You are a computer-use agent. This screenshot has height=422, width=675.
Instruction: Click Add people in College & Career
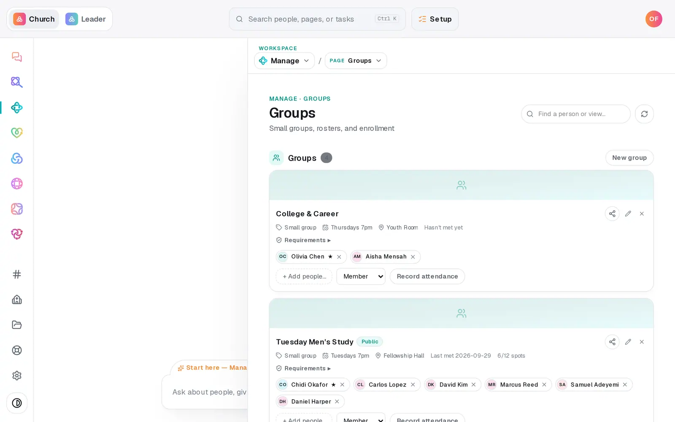(304, 276)
